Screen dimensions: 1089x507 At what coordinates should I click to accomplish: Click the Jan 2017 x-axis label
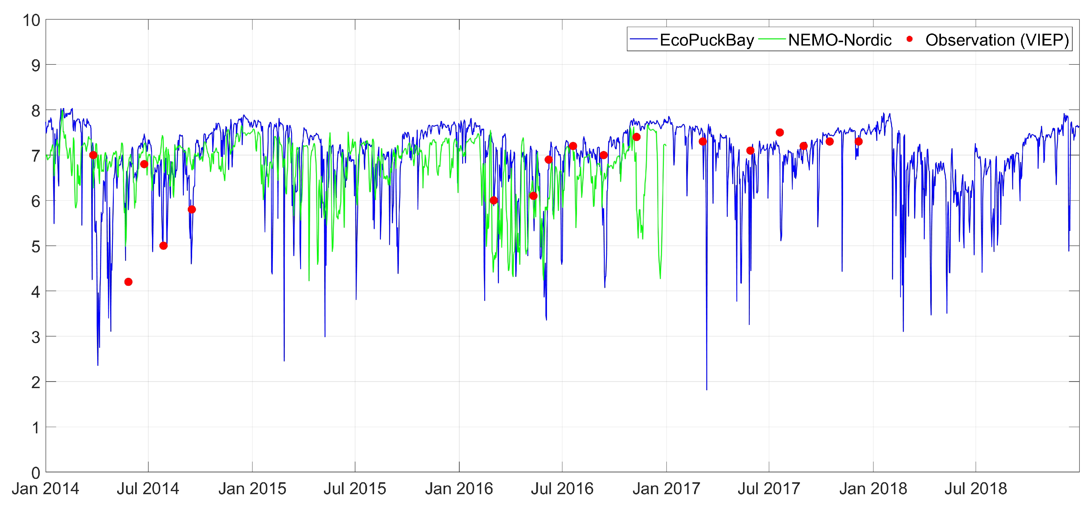[666, 489]
